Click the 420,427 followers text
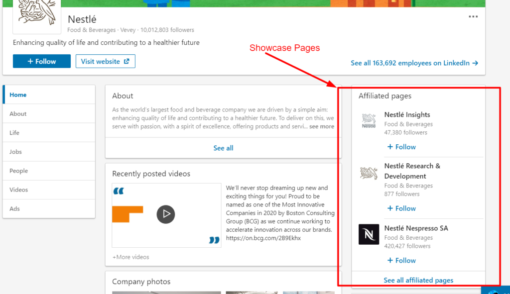This screenshot has height=294, width=510. 407,246
